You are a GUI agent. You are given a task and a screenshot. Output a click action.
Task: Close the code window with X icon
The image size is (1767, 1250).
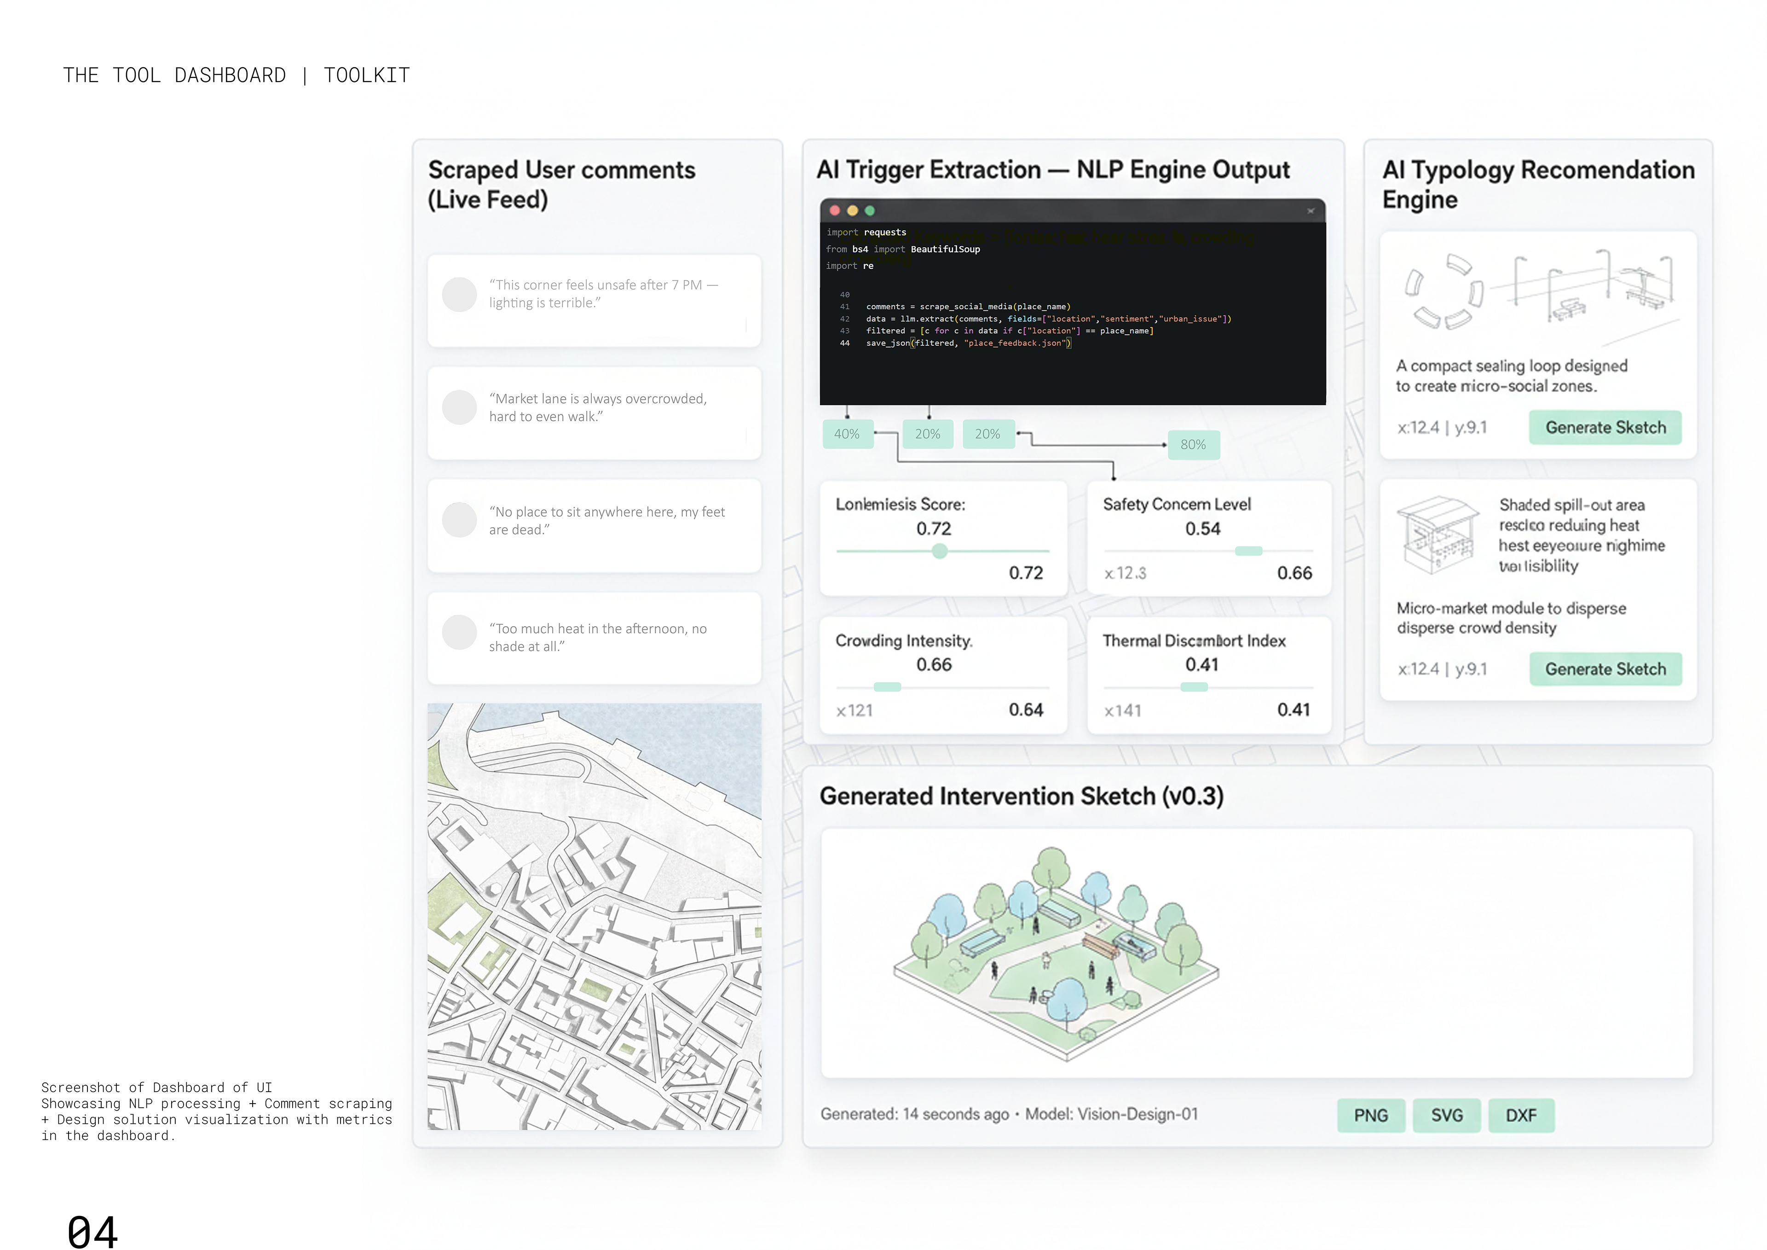[1311, 211]
